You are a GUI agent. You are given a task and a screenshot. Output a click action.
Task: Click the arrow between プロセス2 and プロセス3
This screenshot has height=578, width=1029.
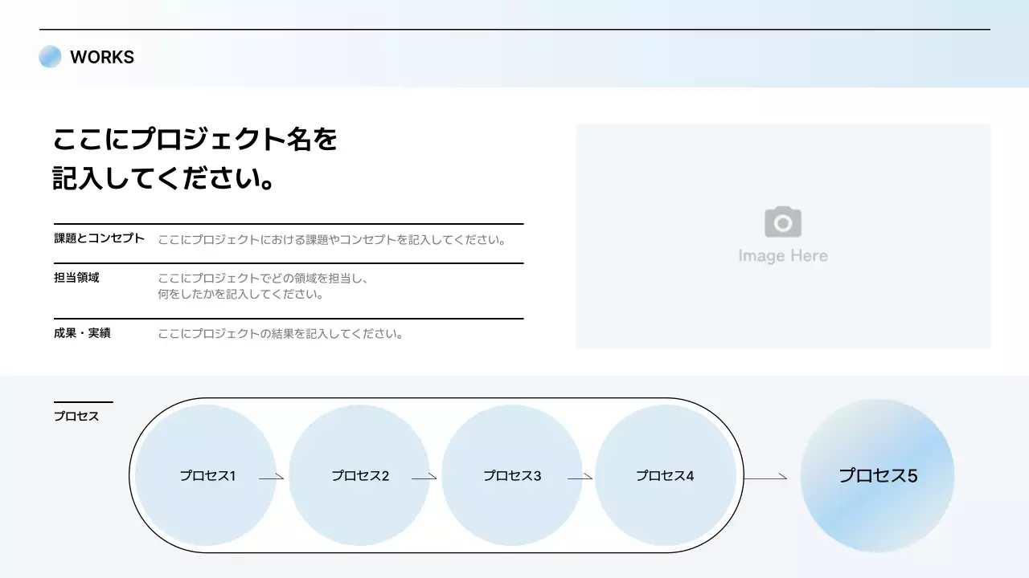pyautogui.click(x=424, y=476)
